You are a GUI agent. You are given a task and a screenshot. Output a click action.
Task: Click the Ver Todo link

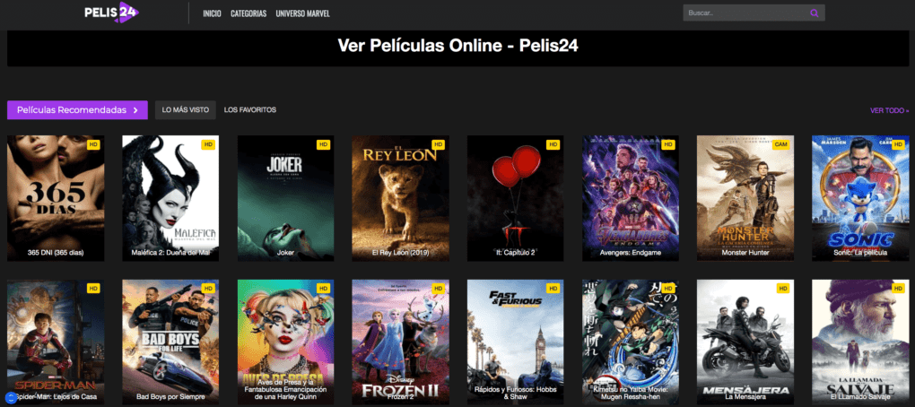point(889,110)
